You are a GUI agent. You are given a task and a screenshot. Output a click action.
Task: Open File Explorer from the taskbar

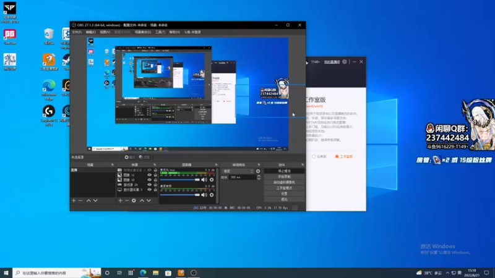156,272
